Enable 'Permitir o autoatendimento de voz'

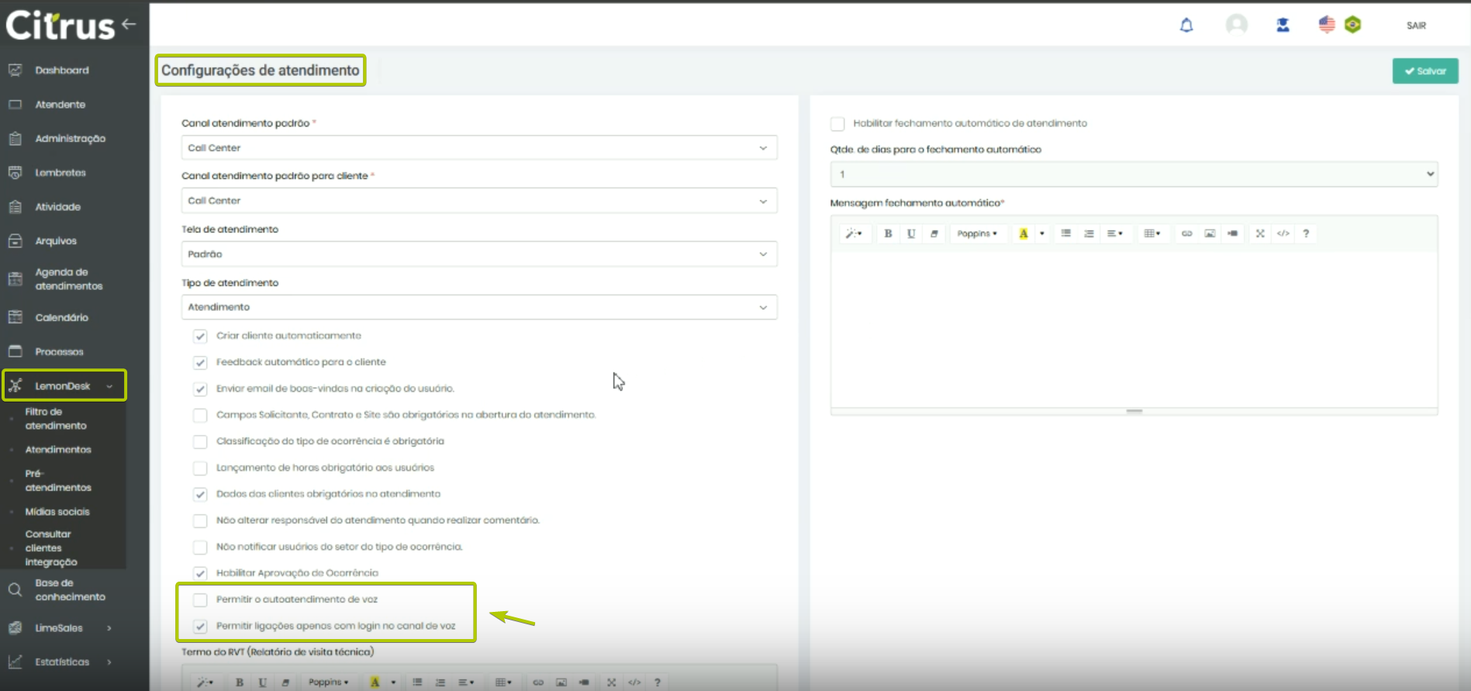(200, 599)
